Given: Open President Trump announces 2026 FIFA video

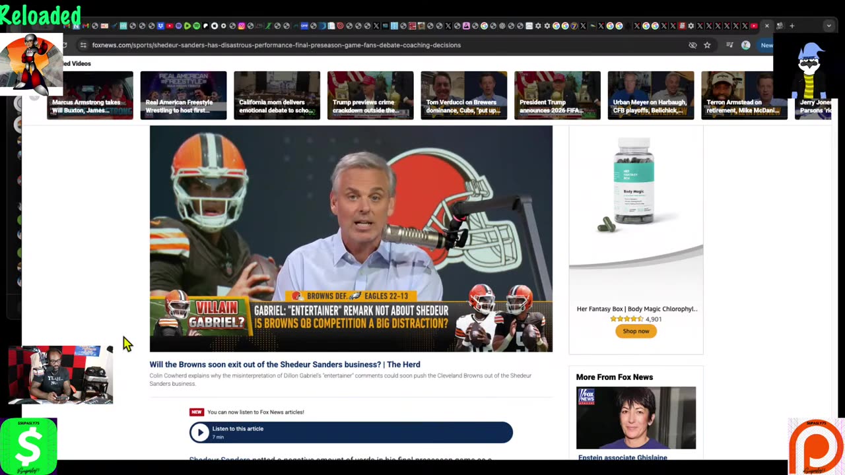Looking at the screenshot, I should coord(557,95).
